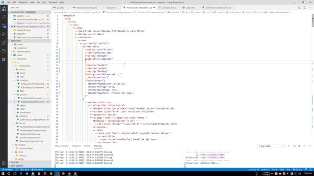314x176 pixels.
Task: Open the Extensions view in the activity bar
Action: click(x=4, y=43)
